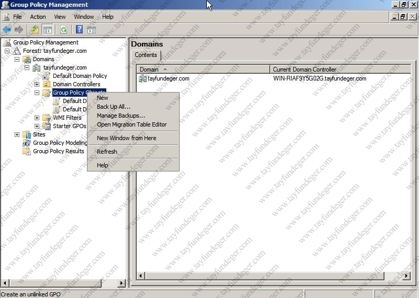This screenshot has width=419, height=298.
Task: Expand the WMI Filters node
Action: point(37,118)
